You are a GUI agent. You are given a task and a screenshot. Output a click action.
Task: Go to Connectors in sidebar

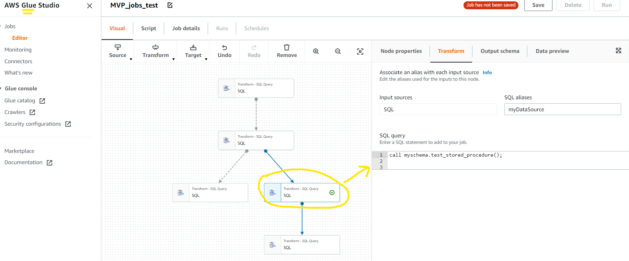(18, 61)
